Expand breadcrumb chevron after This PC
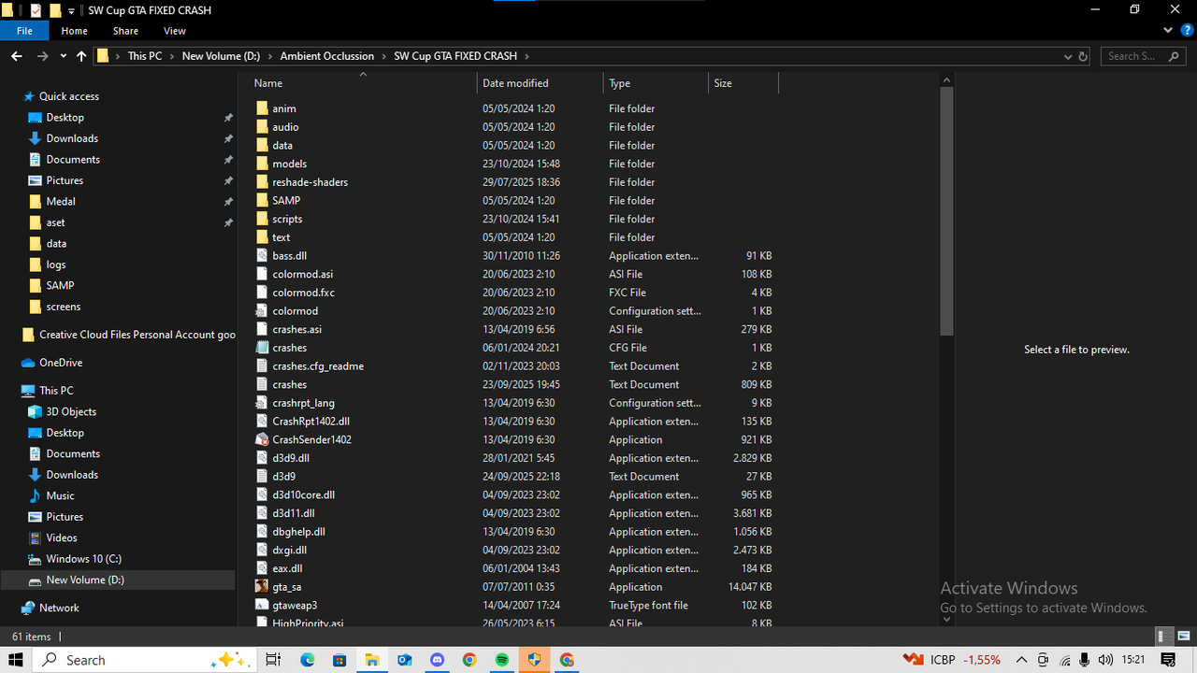Screen dimensions: 1197x673 click(171, 56)
